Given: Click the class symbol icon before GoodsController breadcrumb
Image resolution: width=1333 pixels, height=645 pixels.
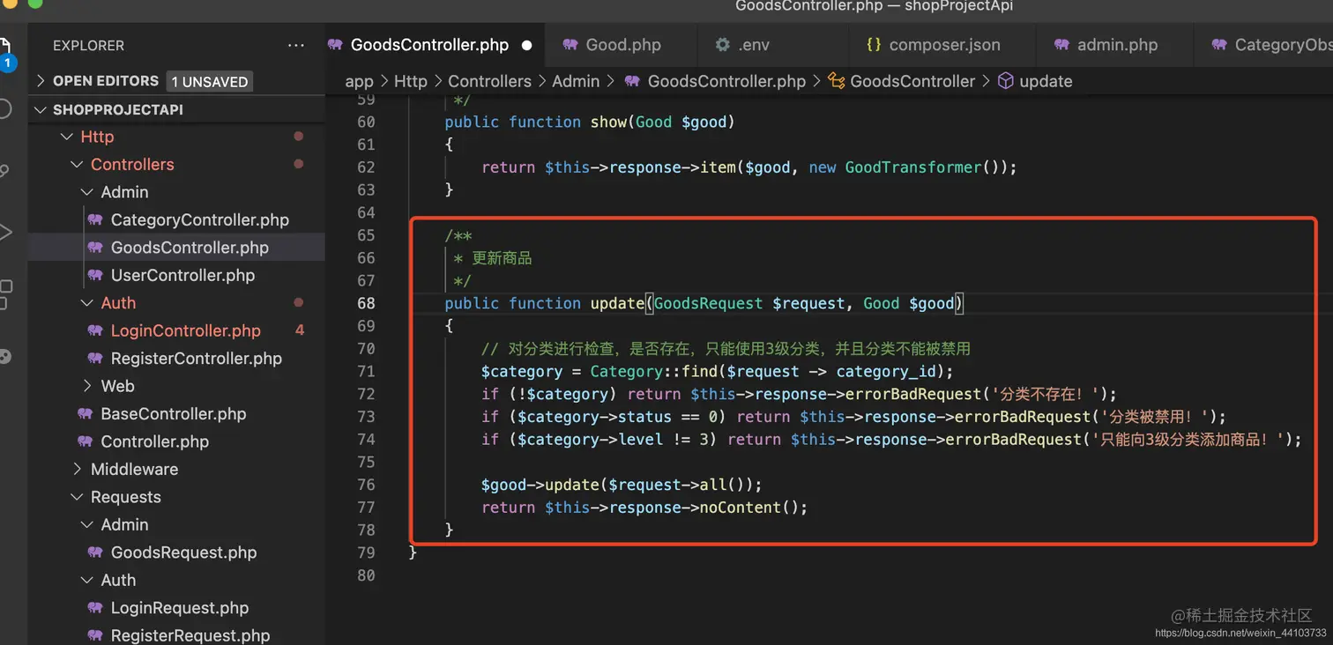Looking at the screenshot, I should (x=837, y=81).
